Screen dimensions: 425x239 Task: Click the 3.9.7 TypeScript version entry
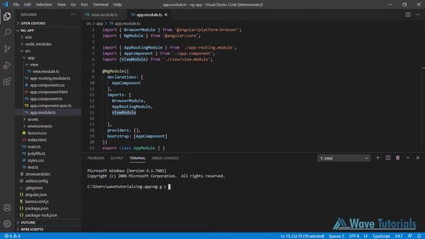coord(398,236)
